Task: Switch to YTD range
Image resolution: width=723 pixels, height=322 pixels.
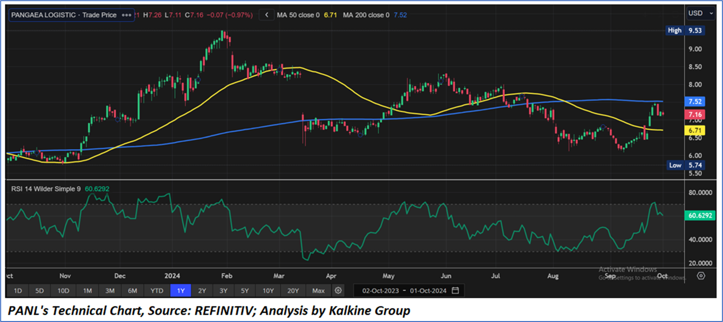Action: (157, 290)
